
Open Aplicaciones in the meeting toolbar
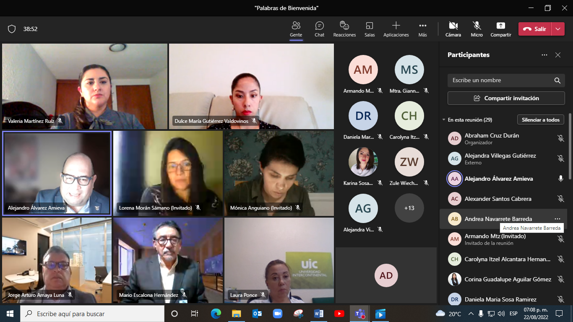(396, 29)
